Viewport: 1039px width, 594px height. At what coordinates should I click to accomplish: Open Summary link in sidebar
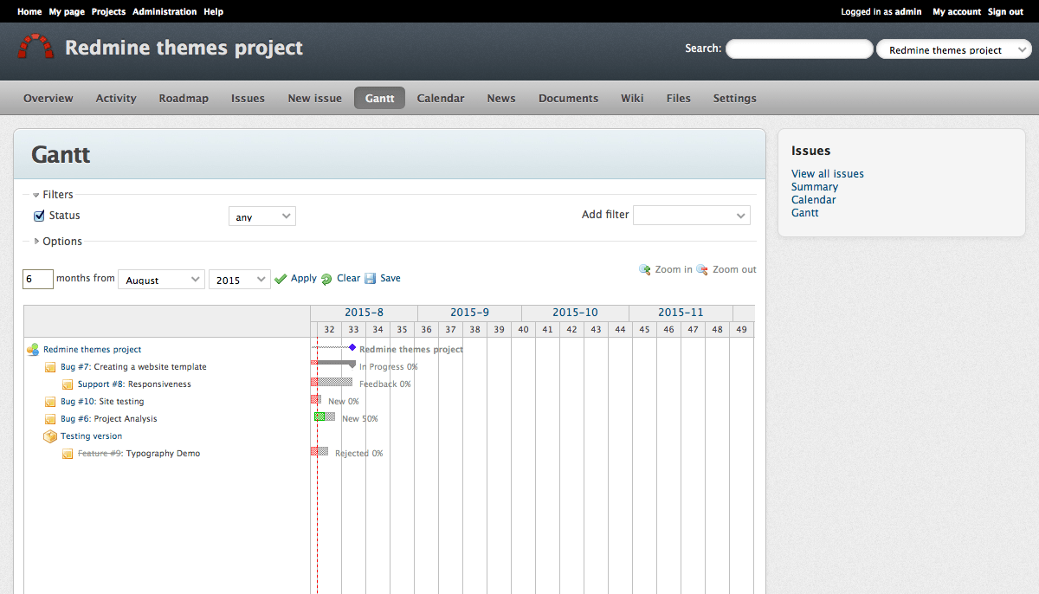[x=815, y=187]
